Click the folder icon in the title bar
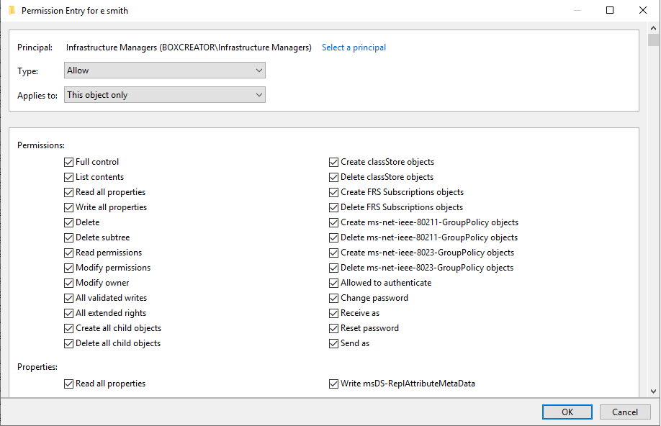Image resolution: width=661 pixels, height=426 pixels. (x=12, y=11)
